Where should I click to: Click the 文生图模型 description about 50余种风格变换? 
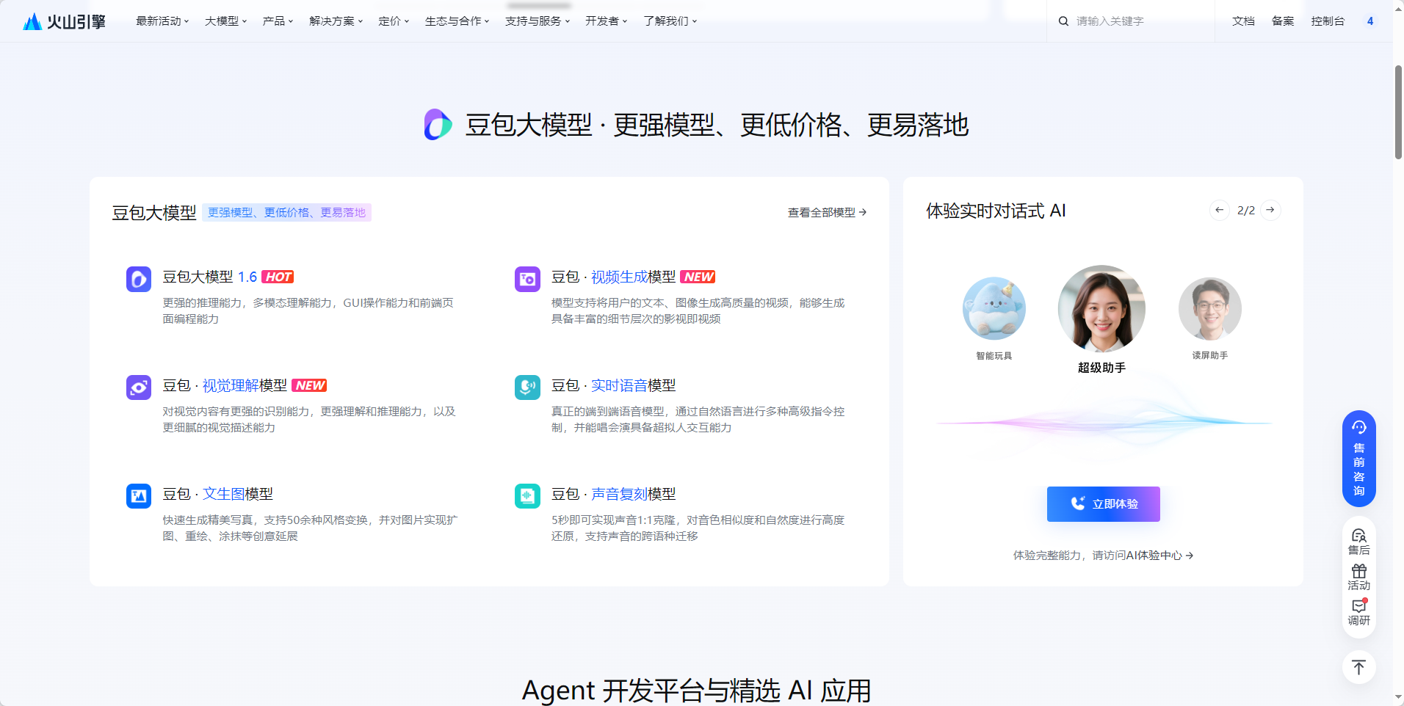coord(310,528)
